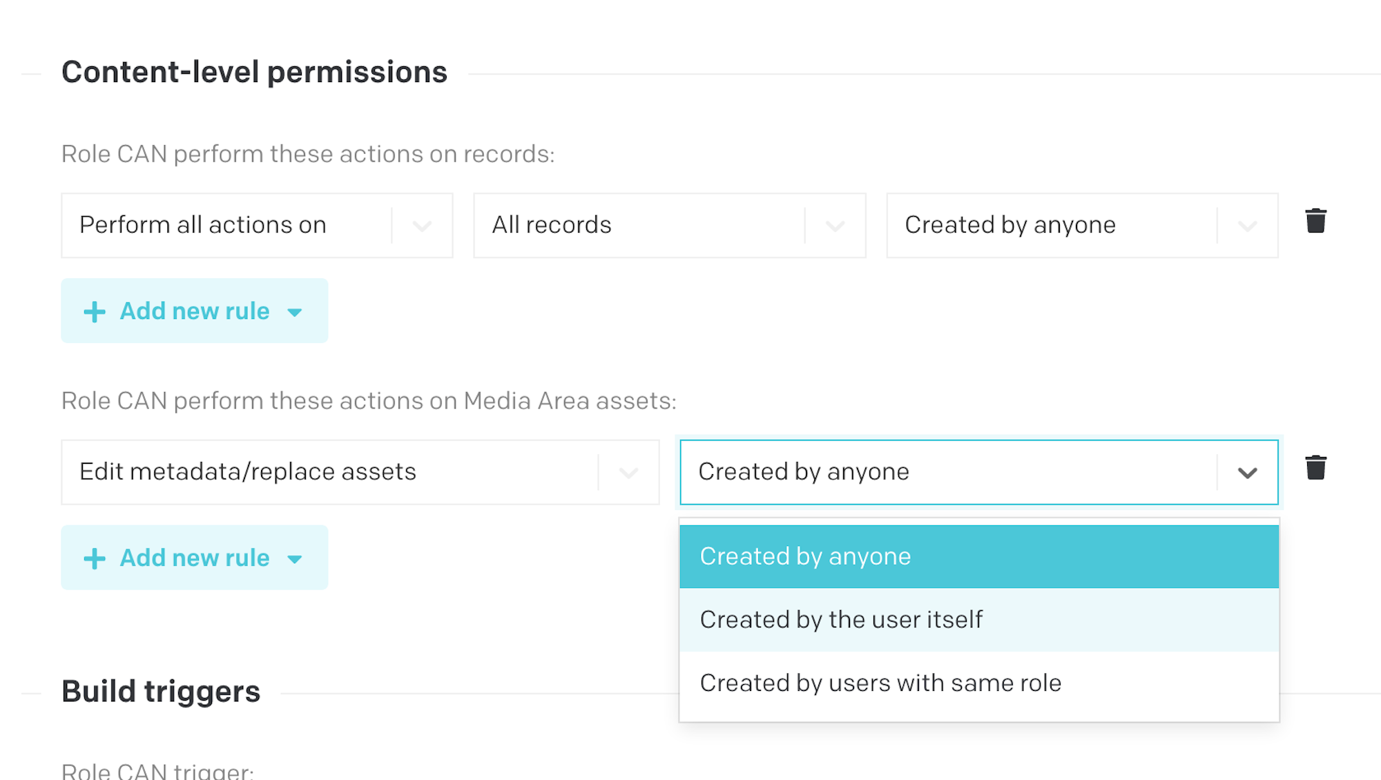The height and width of the screenshot is (780, 1381).
Task: Add new rule for Media Area assets
Action: point(195,558)
